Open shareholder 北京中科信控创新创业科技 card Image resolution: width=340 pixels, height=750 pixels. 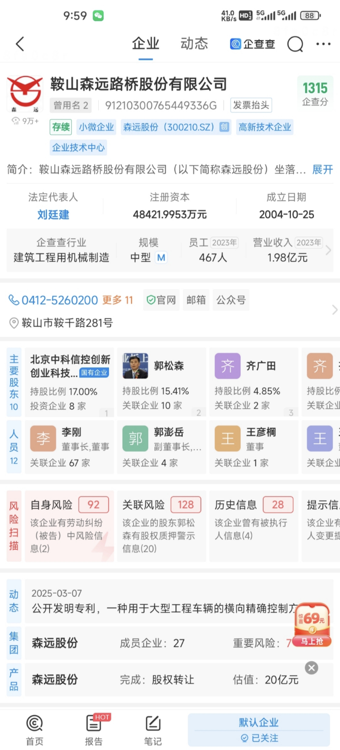(69, 382)
